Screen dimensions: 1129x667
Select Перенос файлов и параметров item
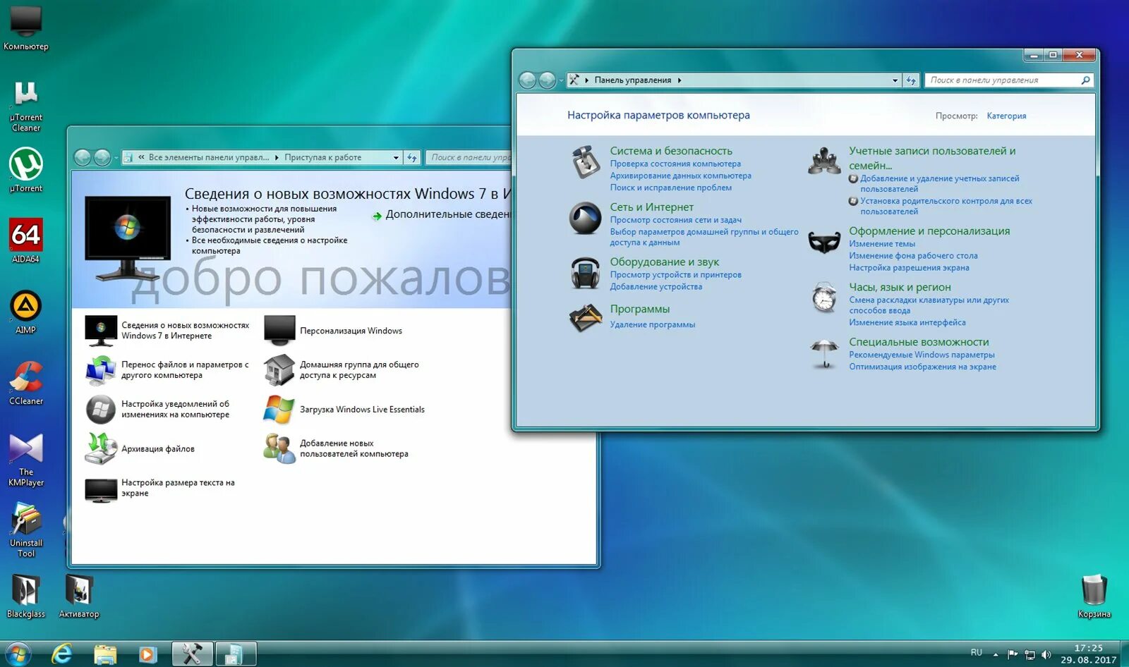pos(167,370)
